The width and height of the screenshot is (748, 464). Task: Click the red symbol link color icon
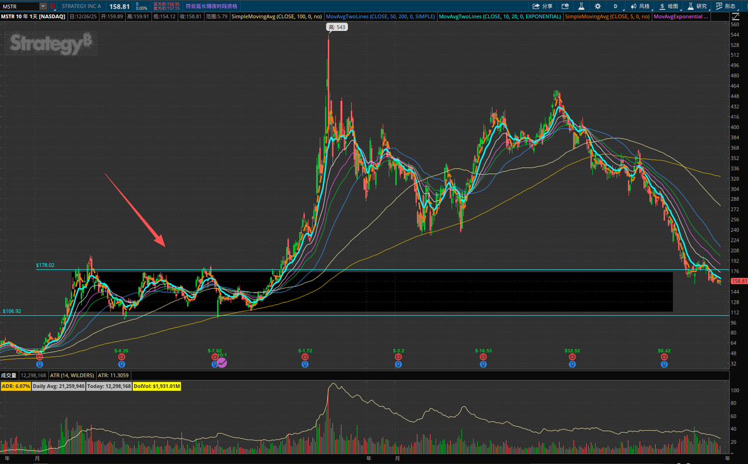(x=52, y=6)
